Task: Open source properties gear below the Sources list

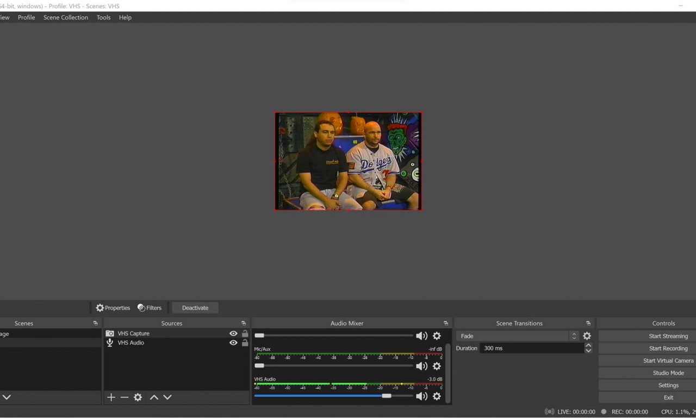Action: pos(138,397)
